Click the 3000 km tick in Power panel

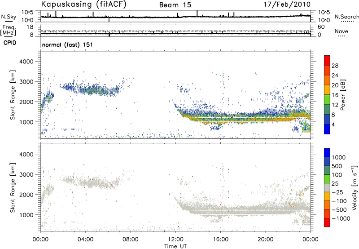[26, 82]
